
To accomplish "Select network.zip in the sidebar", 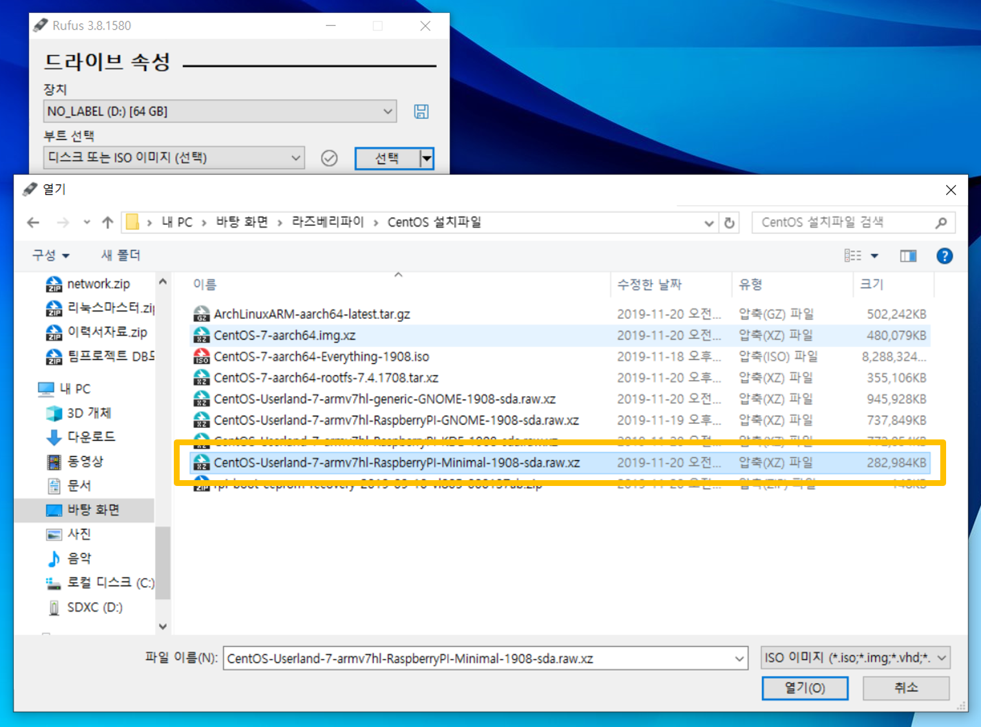I will click(88, 284).
